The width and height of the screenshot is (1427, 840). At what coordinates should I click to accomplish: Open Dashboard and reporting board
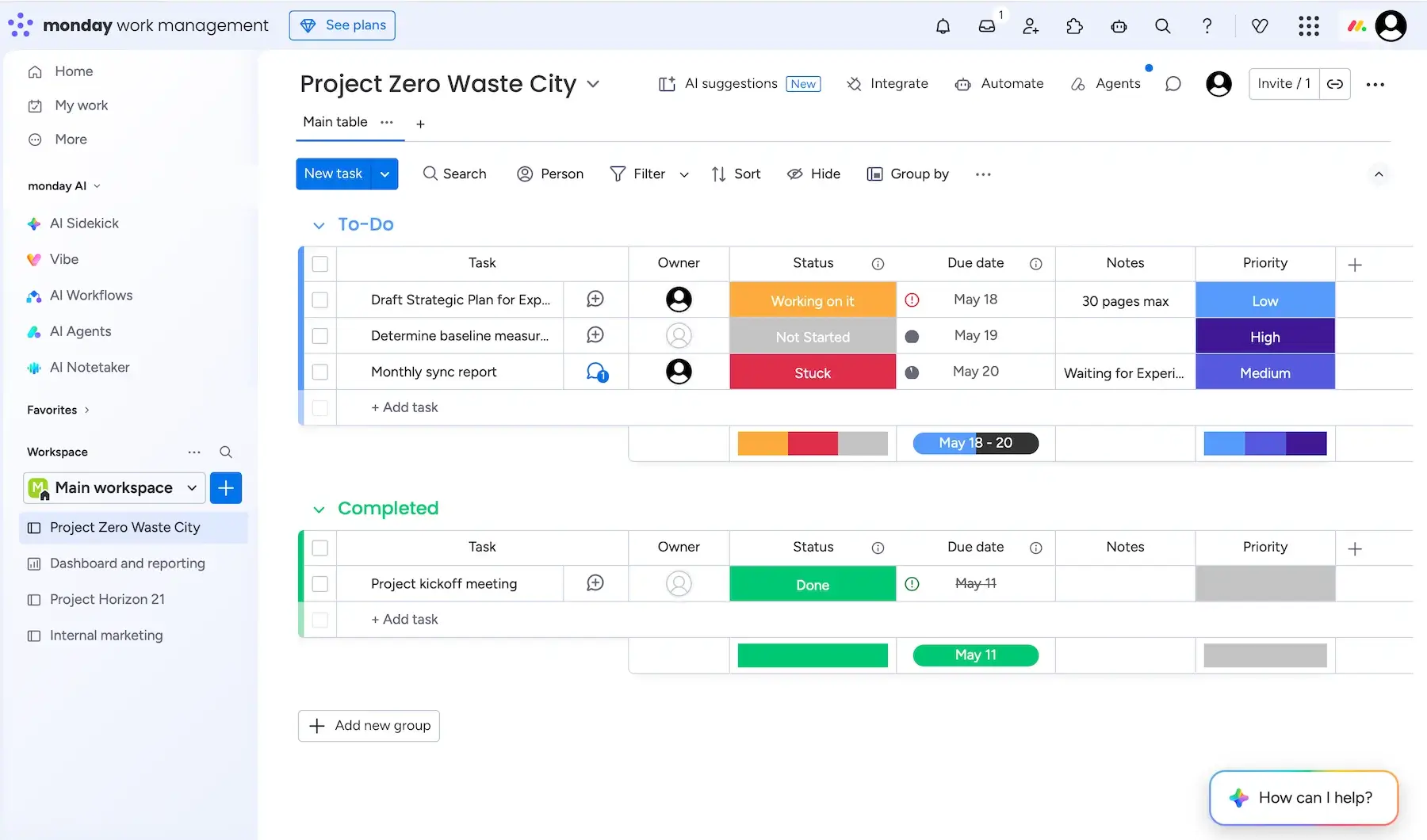tap(127, 563)
